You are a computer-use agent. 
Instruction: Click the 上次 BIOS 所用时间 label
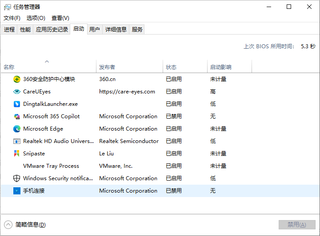click(x=269, y=46)
